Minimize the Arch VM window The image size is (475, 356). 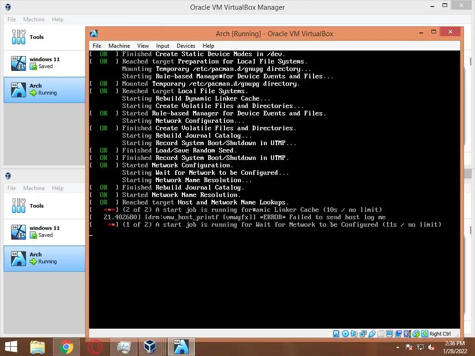click(421, 32)
